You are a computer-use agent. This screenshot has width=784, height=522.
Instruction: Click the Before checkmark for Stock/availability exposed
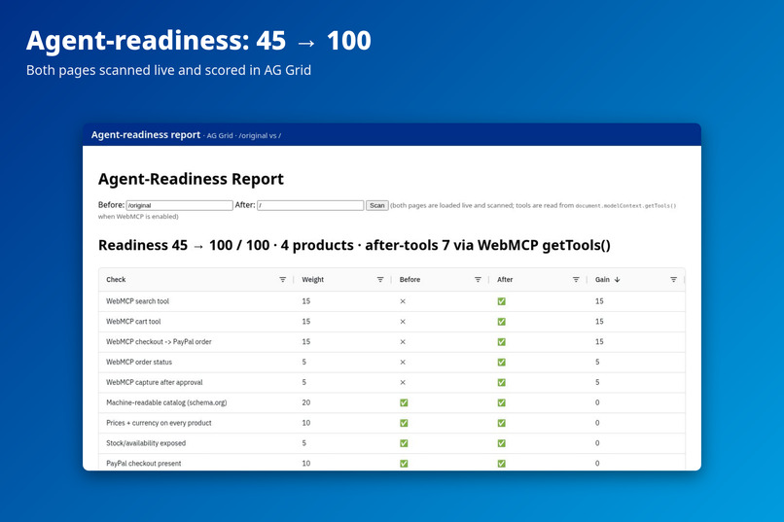(x=404, y=443)
